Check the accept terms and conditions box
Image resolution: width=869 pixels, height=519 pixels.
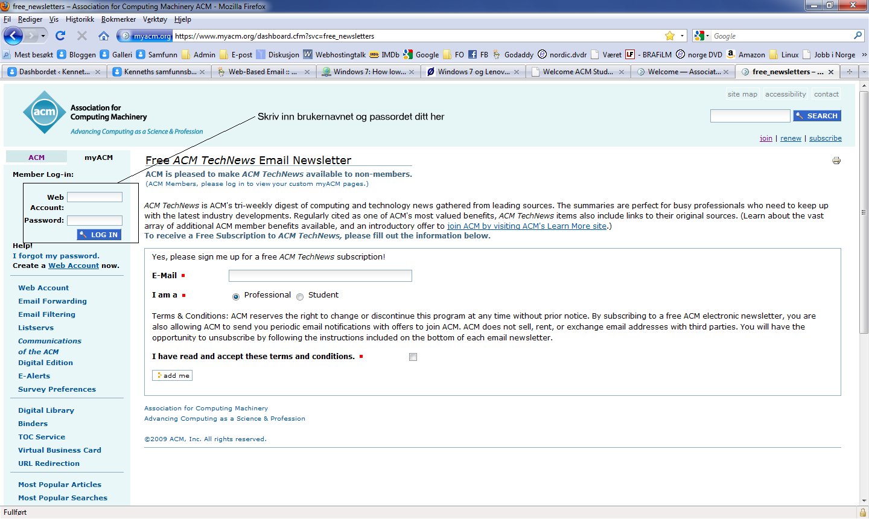[x=413, y=357]
